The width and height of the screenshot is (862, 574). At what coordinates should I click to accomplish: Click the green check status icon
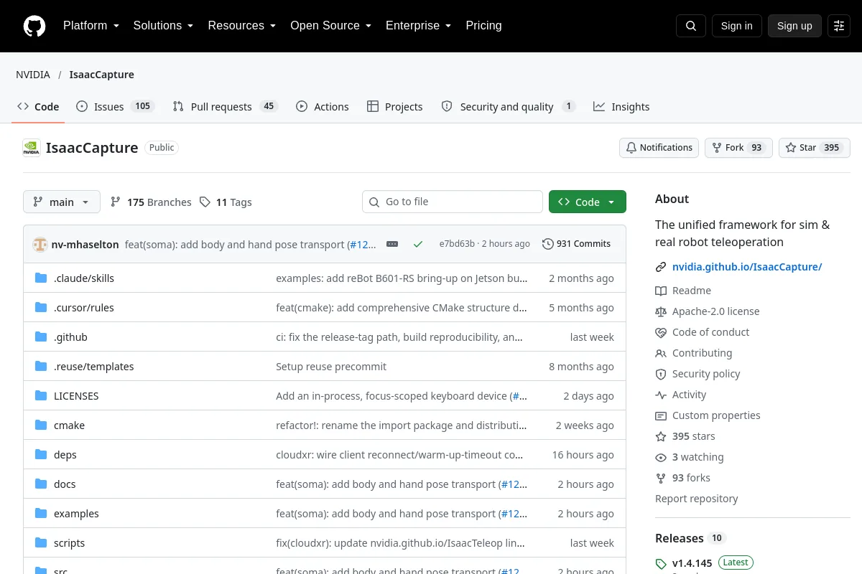[x=418, y=244]
